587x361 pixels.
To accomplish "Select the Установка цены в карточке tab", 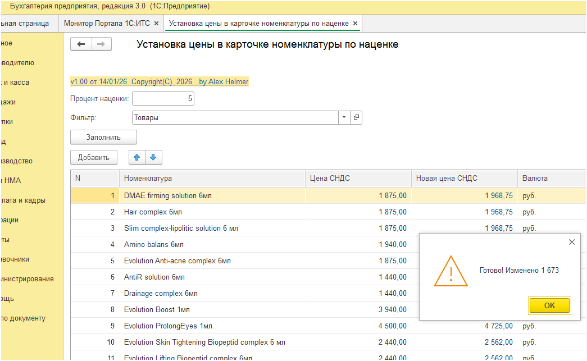I will tap(258, 24).
